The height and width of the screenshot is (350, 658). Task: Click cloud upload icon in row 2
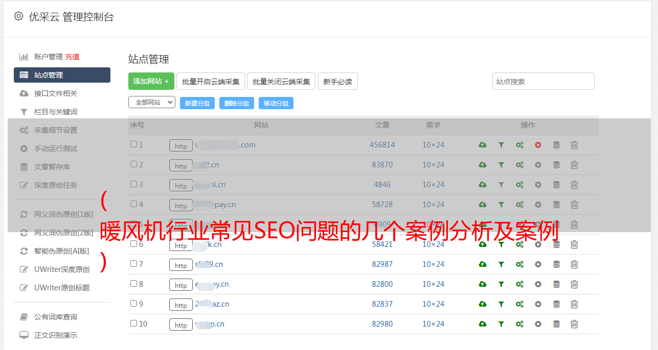coord(483,165)
